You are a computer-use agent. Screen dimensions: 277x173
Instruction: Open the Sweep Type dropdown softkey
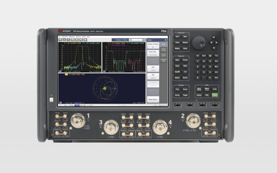(153, 53)
